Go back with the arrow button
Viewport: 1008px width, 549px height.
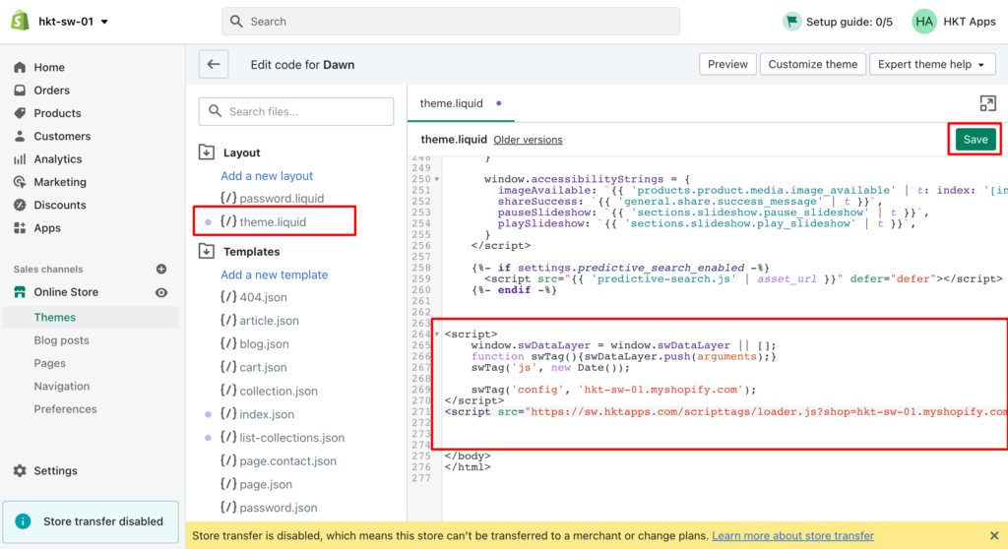214,64
